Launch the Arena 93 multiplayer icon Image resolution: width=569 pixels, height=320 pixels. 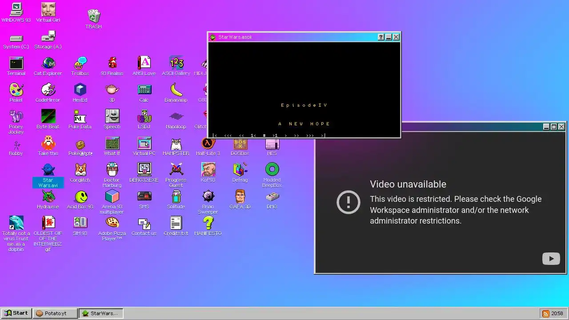(x=112, y=202)
